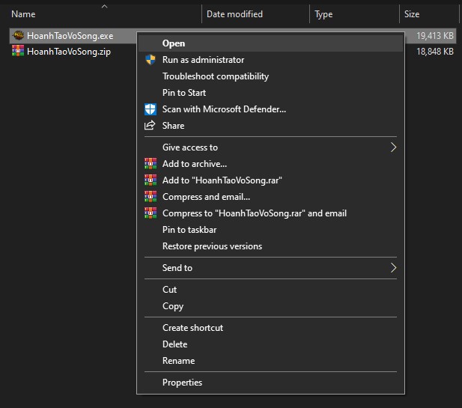Select Pin to taskbar option
462x408 pixels.
pyautogui.click(x=189, y=230)
